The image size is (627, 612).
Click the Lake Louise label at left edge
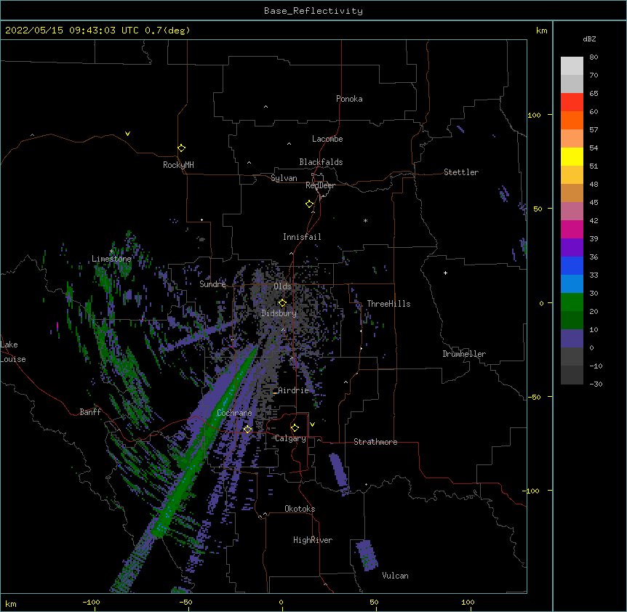[13, 352]
